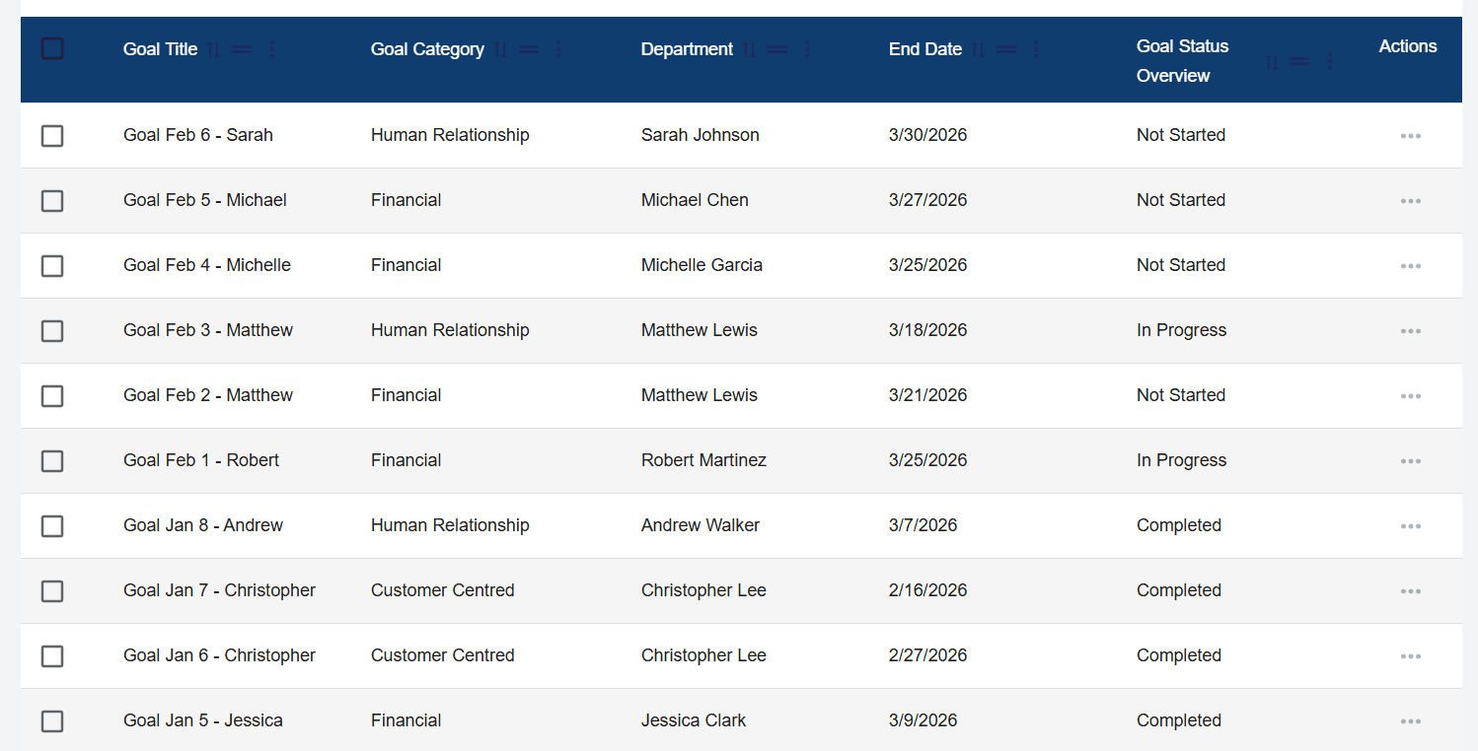The image size is (1478, 751).
Task: Open filter for Goal Category column
Action: 529,49
